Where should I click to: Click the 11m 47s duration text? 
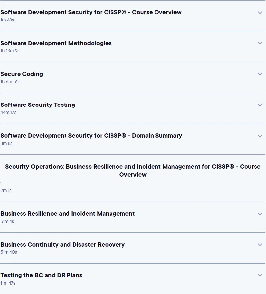click(8, 283)
